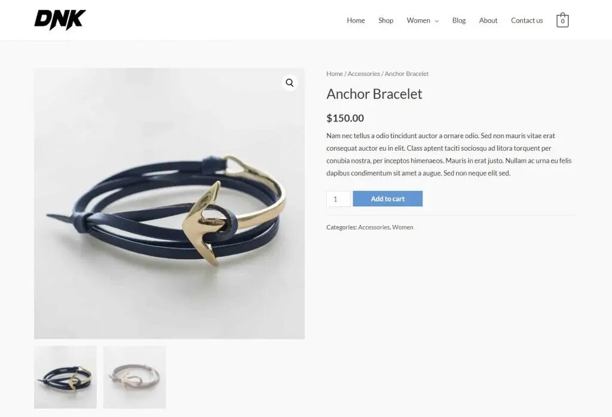Click the Home breadcrumb link
Viewport: 612px width, 417px height.
335,74
